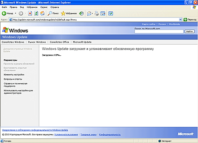Refresh the page with green arrows icon
Image resolution: width=198 pixels, height=143 pixels.
[x=36, y=13]
